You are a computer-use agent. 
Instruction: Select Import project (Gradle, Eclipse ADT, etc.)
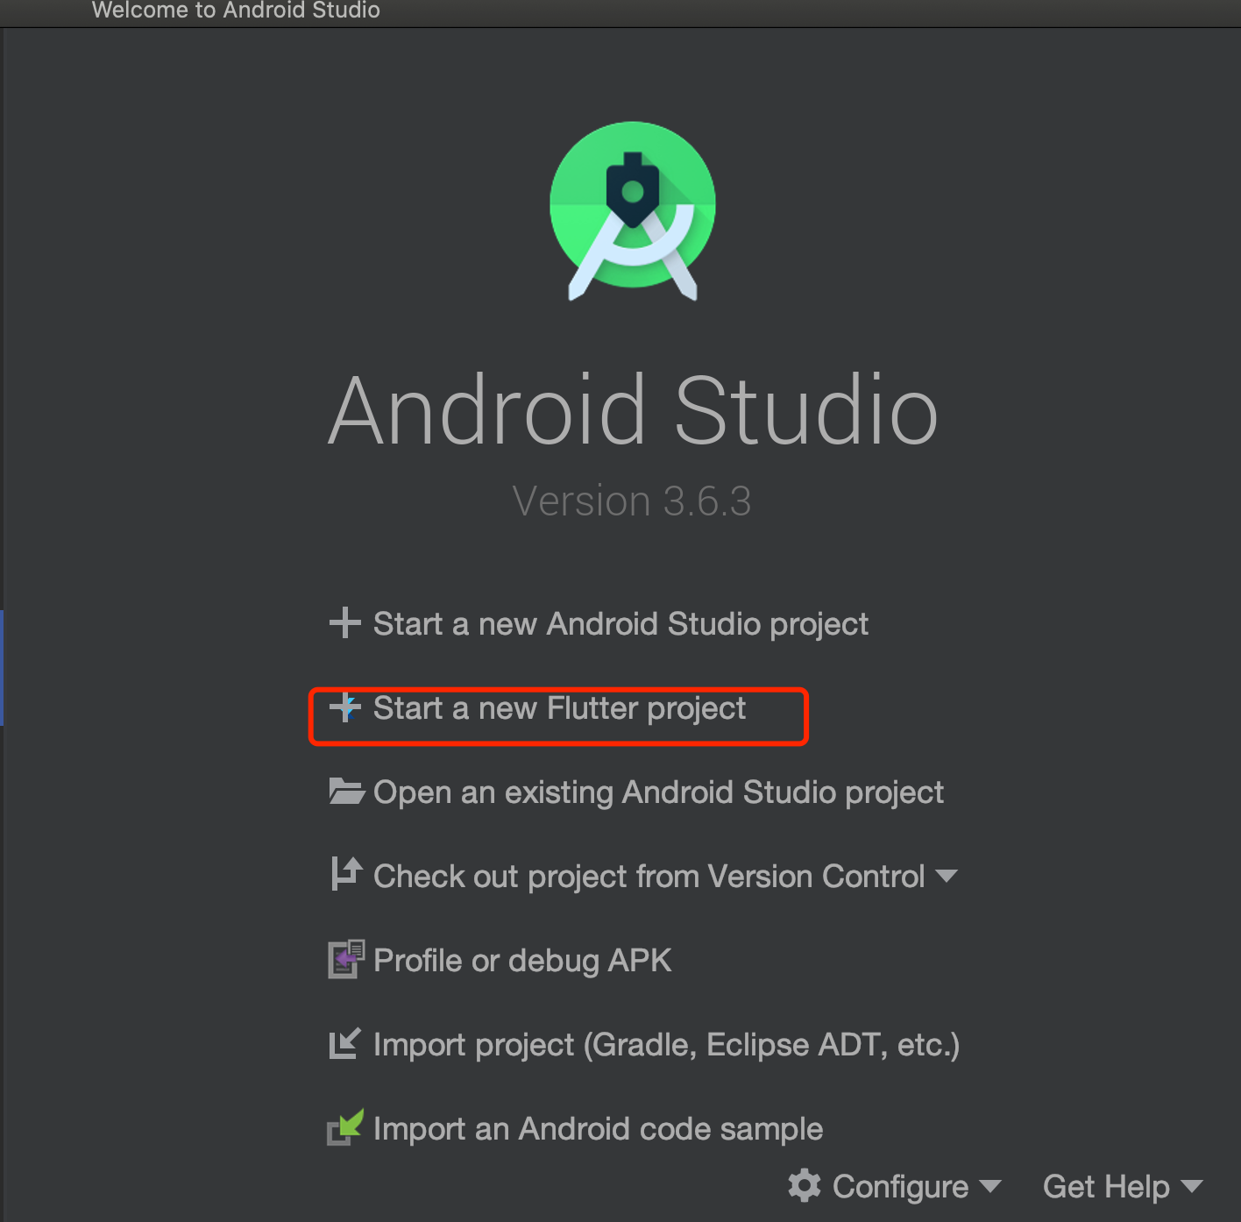[666, 1045]
